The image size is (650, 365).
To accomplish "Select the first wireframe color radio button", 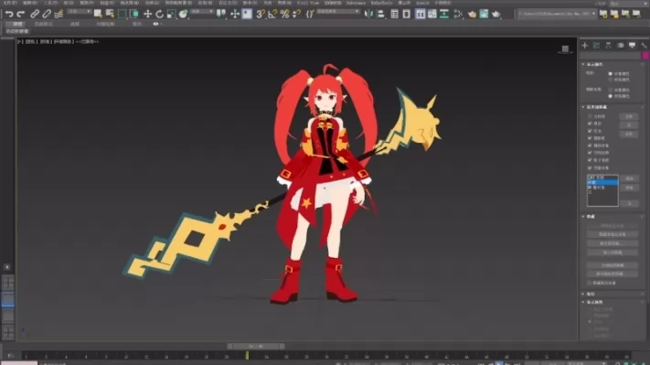I will pos(610,73).
